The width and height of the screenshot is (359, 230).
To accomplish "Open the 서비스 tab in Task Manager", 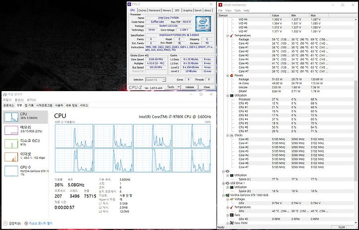I will pyautogui.click(x=84, y=106).
